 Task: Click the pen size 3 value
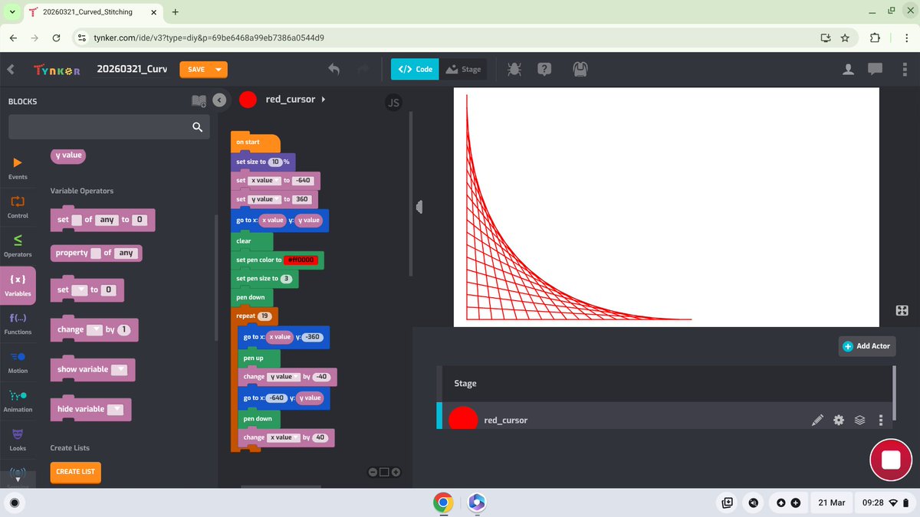286,279
